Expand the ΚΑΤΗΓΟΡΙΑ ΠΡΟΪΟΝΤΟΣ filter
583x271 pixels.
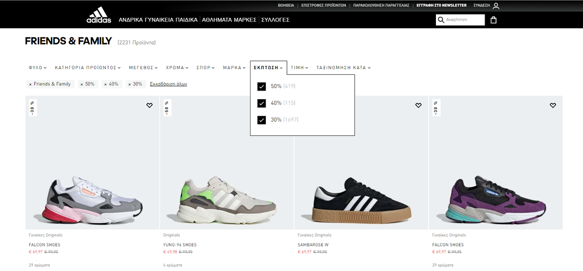88,67
